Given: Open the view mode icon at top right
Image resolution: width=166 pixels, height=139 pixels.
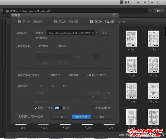Looking at the screenshot, I should 159,11.
